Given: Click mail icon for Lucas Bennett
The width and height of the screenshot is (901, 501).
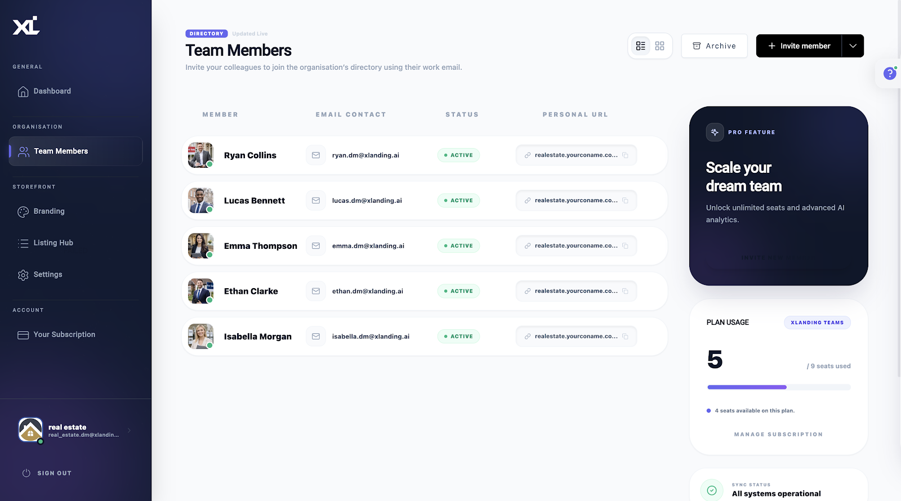Looking at the screenshot, I should click(316, 200).
